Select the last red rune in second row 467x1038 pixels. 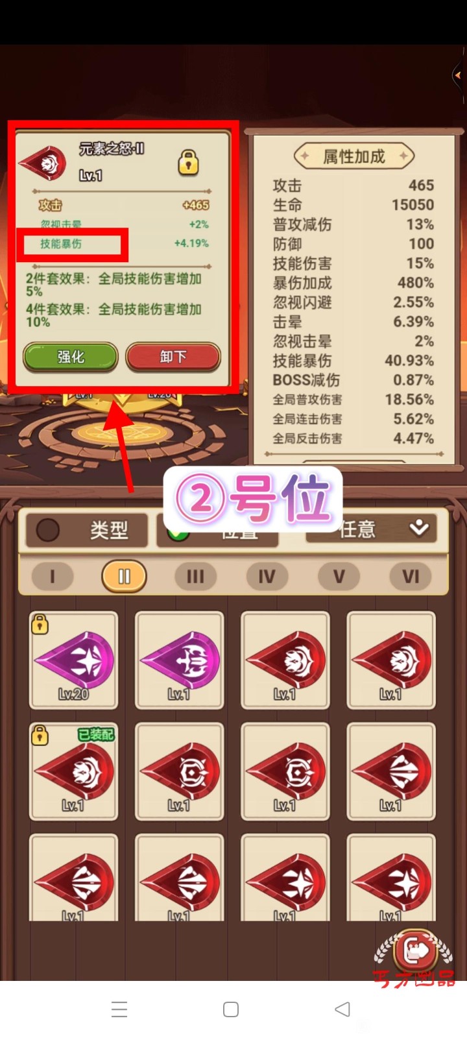pos(391,772)
